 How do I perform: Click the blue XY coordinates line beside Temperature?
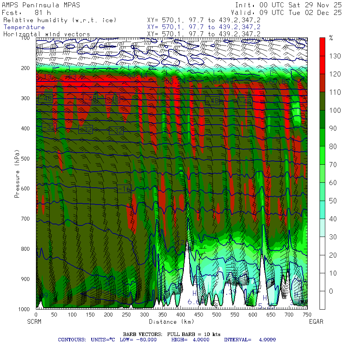coord(204,27)
